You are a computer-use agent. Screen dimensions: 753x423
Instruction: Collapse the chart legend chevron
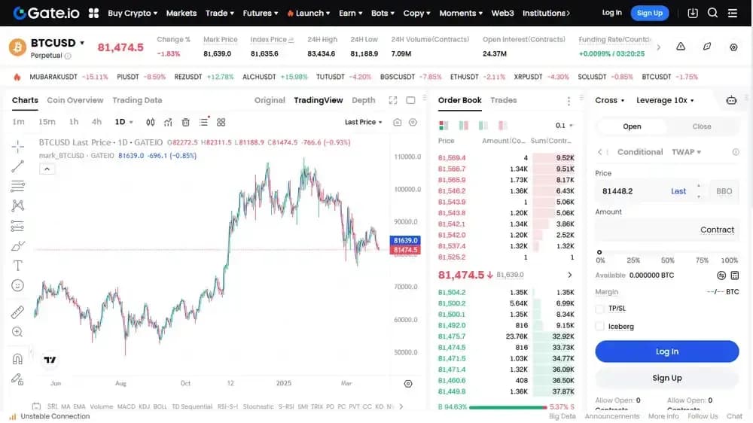(x=47, y=169)
